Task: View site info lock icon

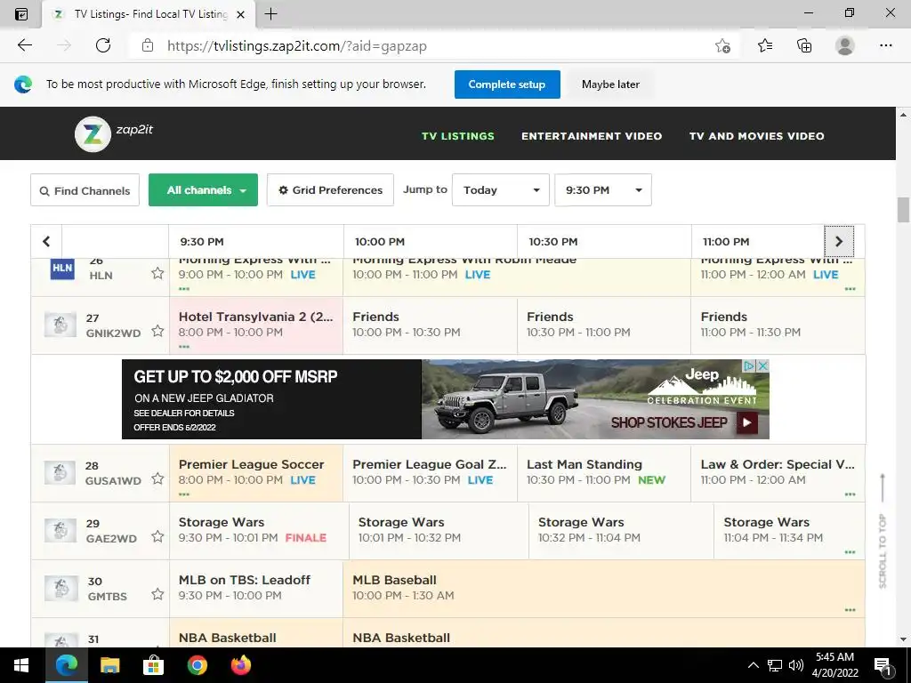Action: 148,45
